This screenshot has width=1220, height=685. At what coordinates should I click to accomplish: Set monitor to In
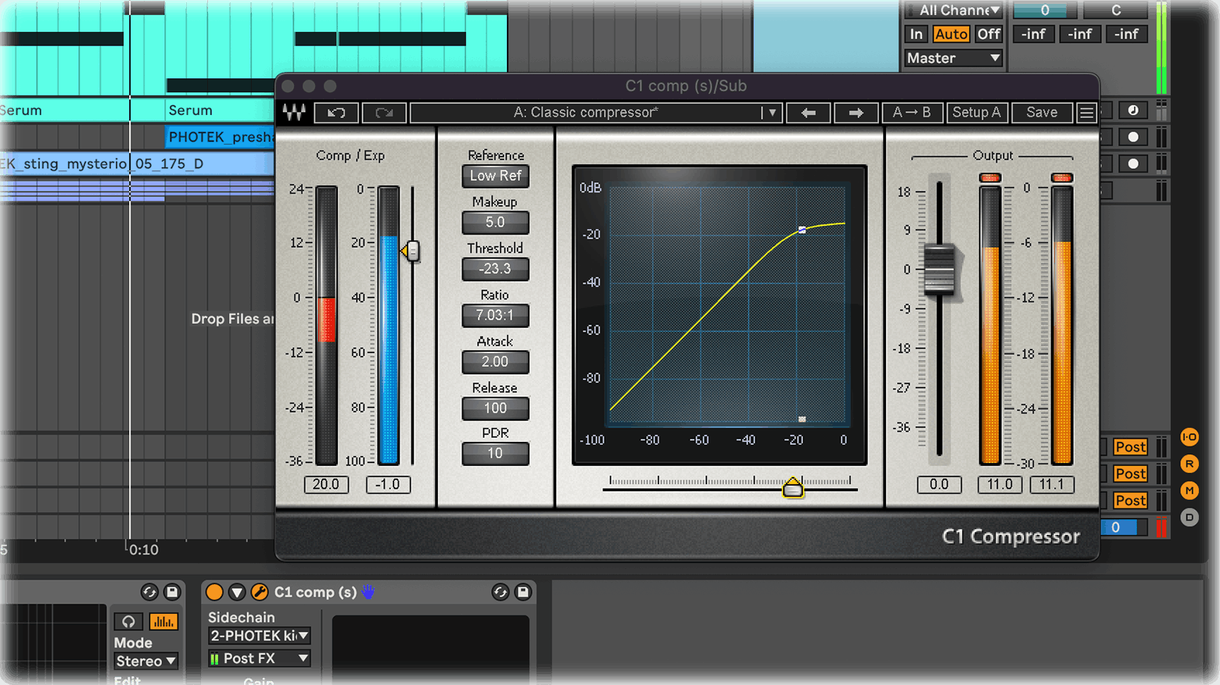[917, 34]
